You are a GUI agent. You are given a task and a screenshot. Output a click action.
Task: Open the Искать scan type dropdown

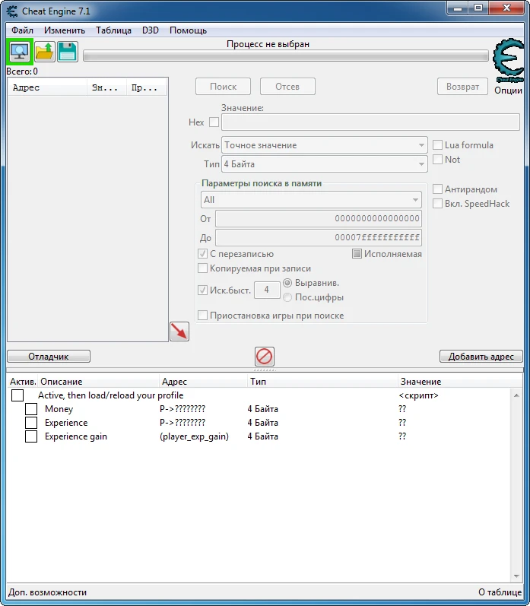pos(325,145)
